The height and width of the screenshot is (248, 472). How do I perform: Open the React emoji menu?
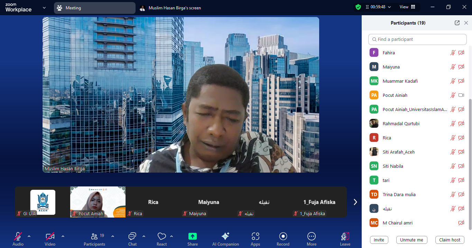tap(161, 239)
